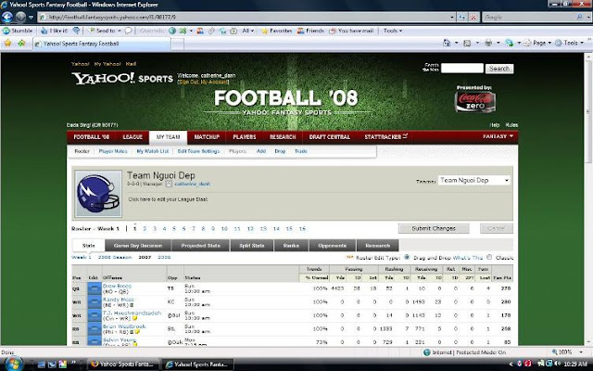Click the STATTRACKER nav tab
This screenshot has height=371, width=593.
tap(385, 137)
